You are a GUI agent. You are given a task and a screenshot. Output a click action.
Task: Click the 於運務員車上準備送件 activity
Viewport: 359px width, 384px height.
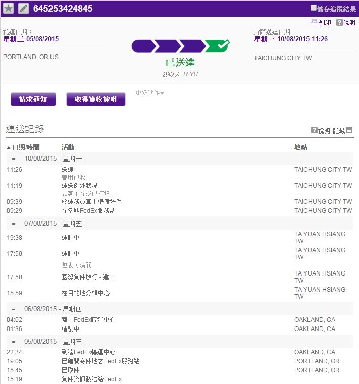91,202
